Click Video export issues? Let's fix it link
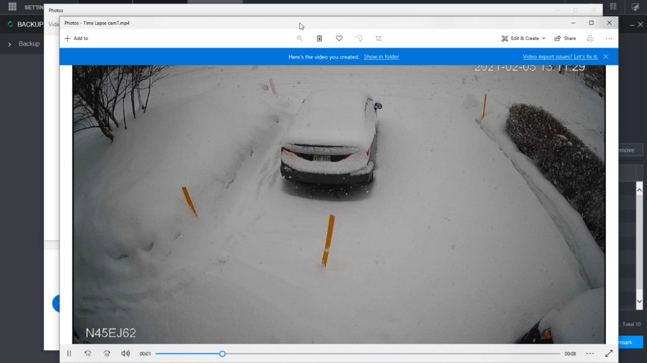Image resolution: width=647 pixels, height=363 pixels. pos(560,57)
